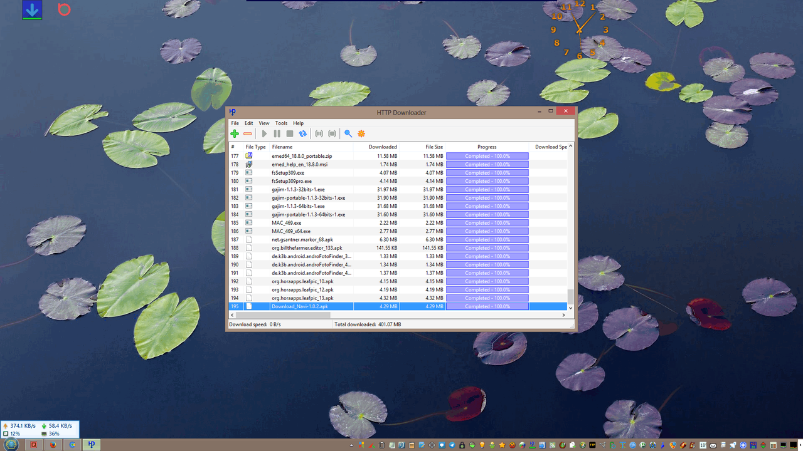Click the zip file icon in row 177
This screenshot has height=451, width=803.
249,155
